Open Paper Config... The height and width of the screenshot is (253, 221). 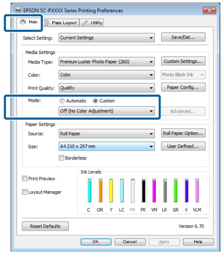(x=183, y=87)
